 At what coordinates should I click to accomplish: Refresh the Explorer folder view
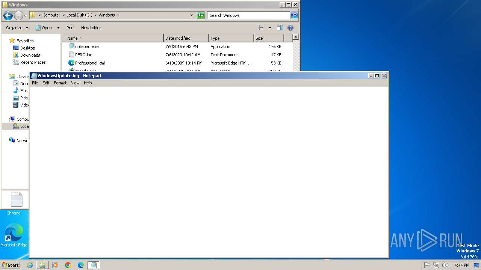pos(201,15)
